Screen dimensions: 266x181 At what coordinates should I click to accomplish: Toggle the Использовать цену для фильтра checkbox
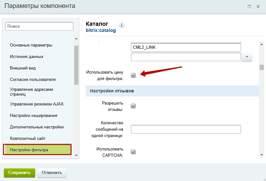[133, 75]
